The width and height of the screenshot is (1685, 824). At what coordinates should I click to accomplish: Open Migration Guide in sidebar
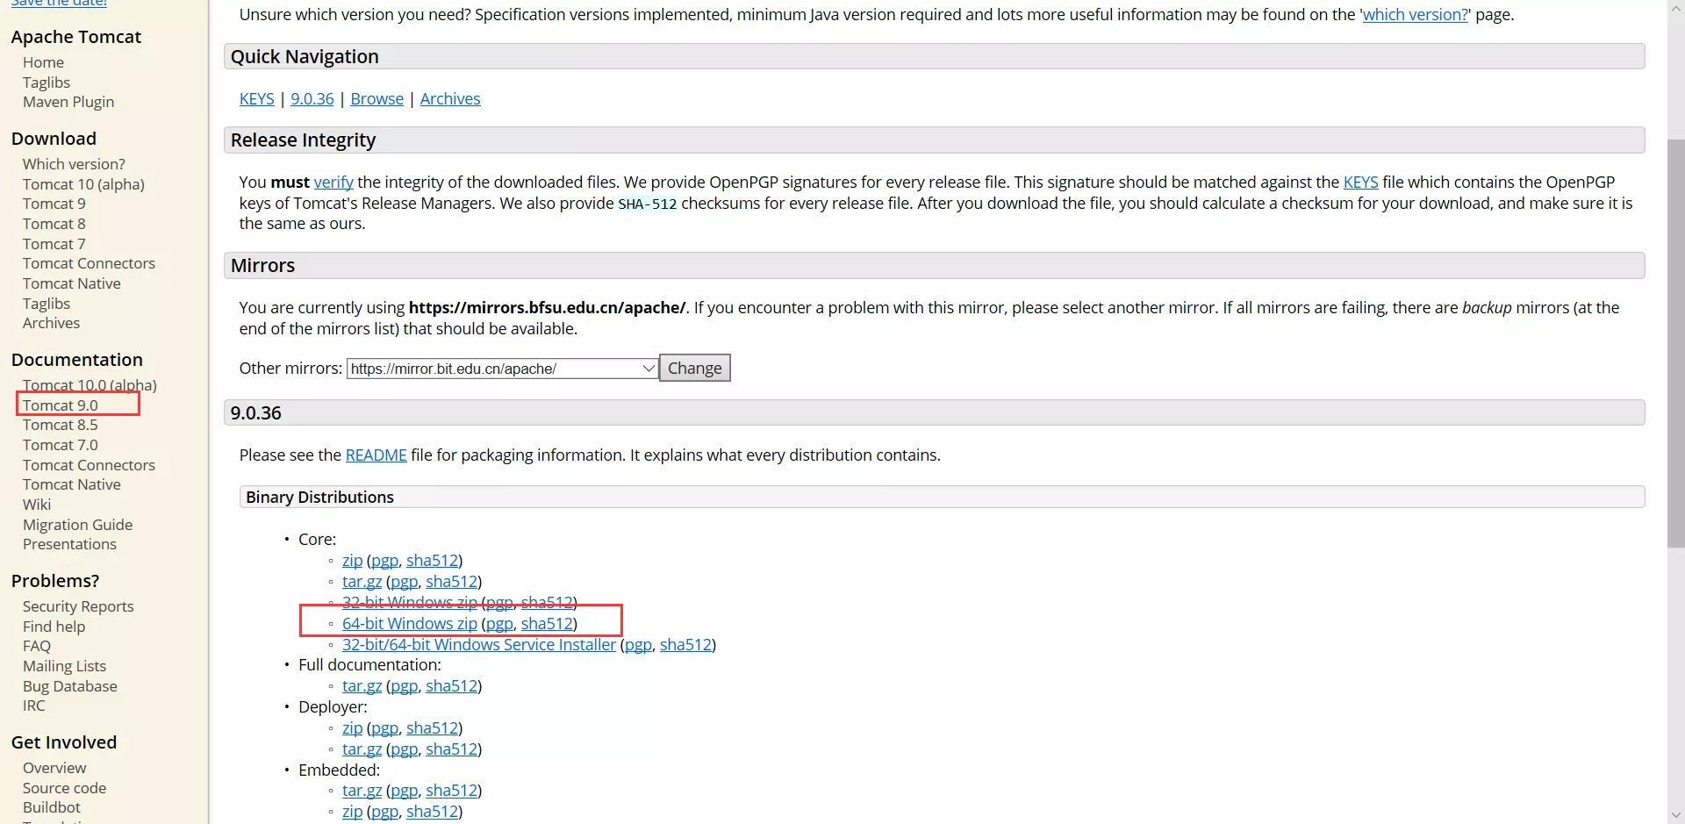pyautogui.click(x=77, y=525)
